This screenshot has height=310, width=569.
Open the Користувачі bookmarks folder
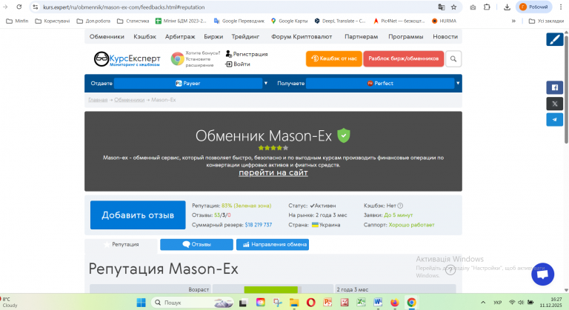pyautogui.click(x=53, y=21)
